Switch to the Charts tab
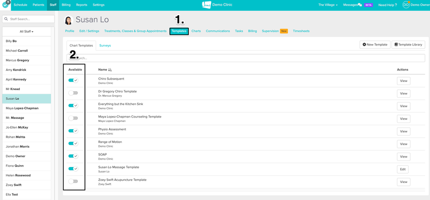The width and height of the screenshot is (430, 200). click(196, 31)
